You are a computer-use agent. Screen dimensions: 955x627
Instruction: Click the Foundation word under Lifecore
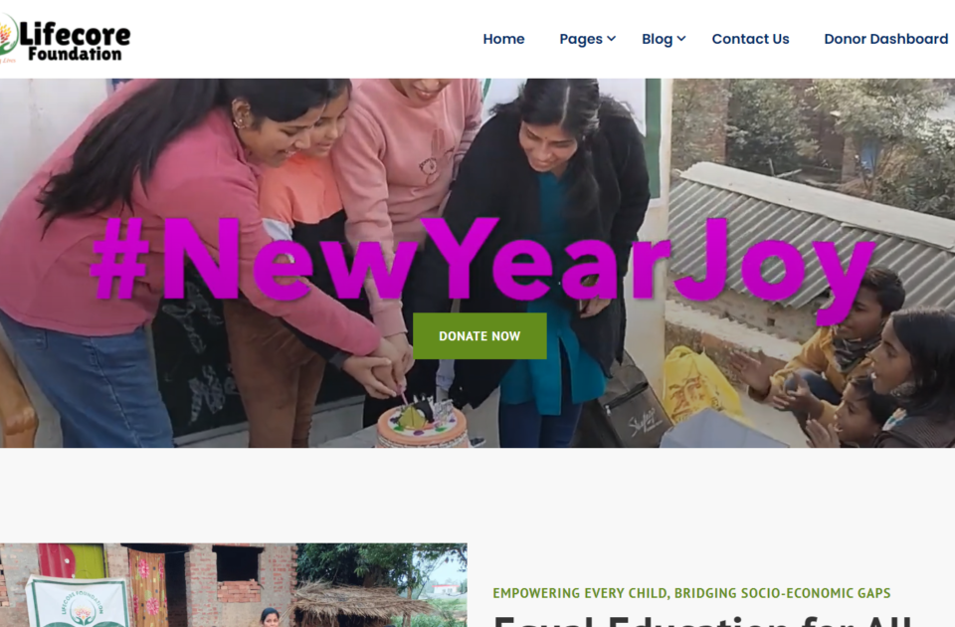[x=75, y=54]
